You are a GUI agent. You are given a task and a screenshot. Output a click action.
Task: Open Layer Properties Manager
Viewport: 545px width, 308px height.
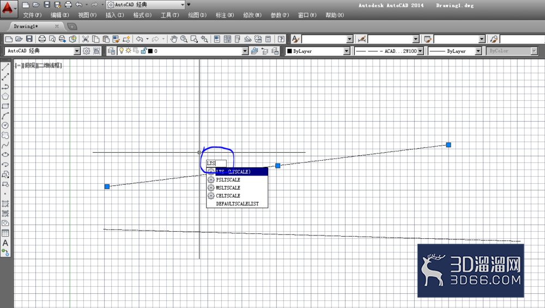[111, 51]
